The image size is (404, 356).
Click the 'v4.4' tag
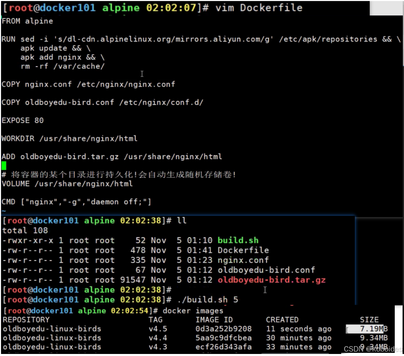click(x=158, y=338)
